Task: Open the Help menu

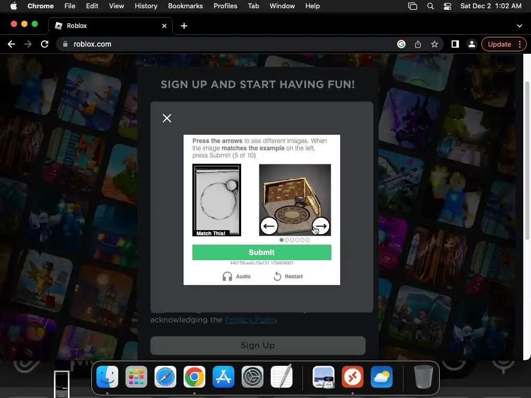Action: click(313, 6)
